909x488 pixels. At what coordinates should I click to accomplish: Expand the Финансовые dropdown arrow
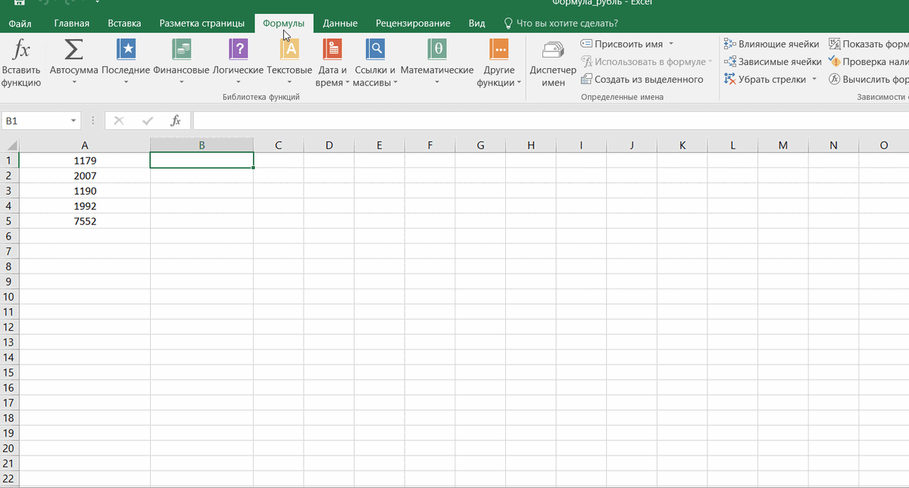point(181,83)
